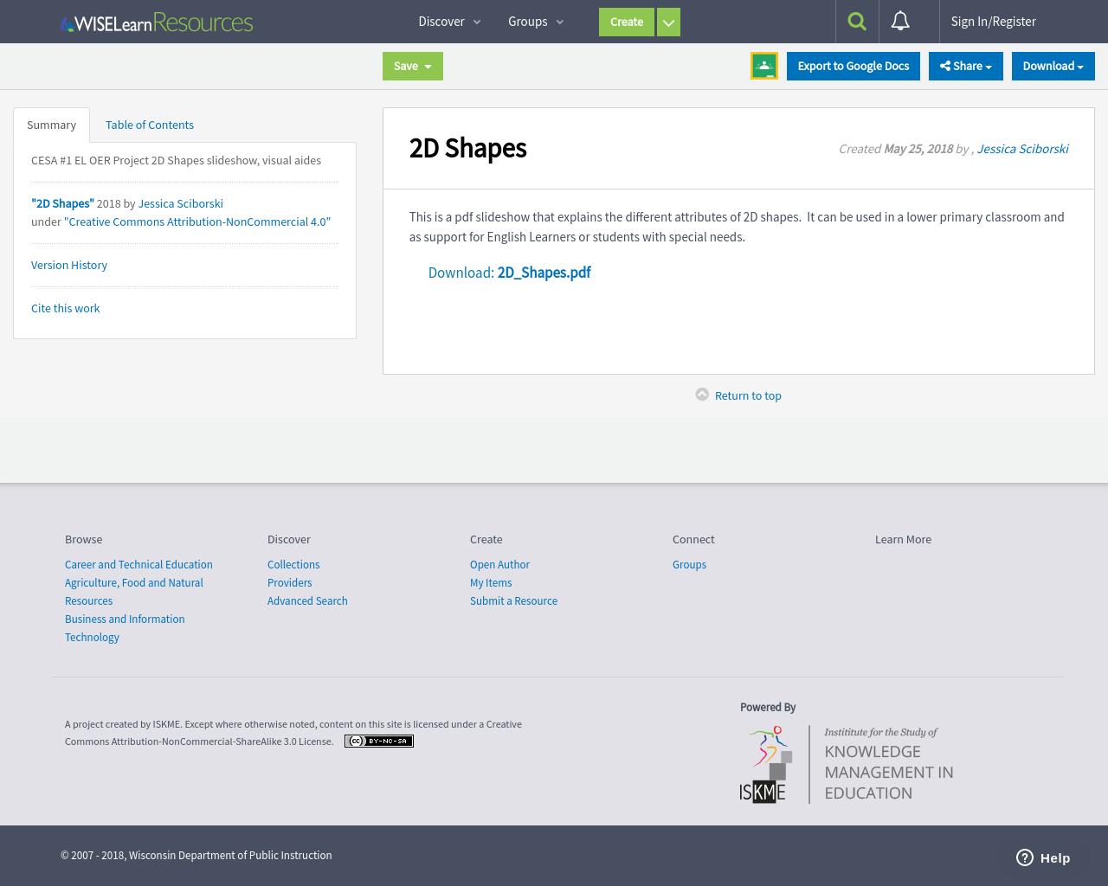Expand the Groups navigation menu

click(x=534, y=21)
